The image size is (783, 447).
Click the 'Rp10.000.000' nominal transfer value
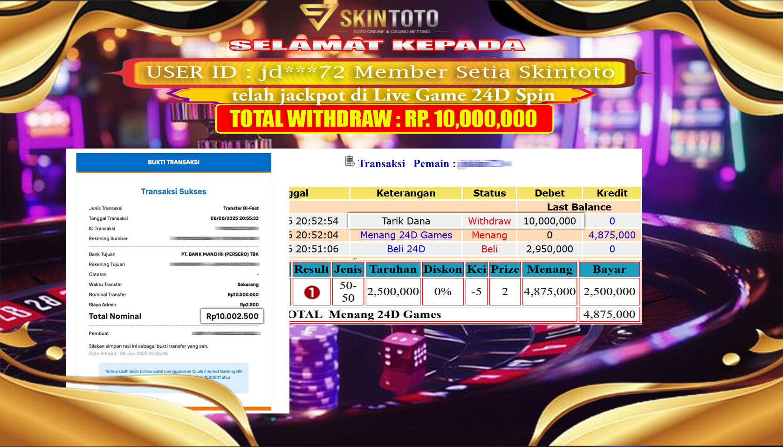point(243,294)
